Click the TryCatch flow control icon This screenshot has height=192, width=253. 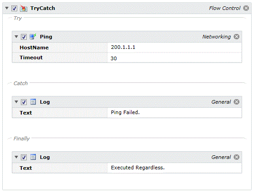pos(24,8)
